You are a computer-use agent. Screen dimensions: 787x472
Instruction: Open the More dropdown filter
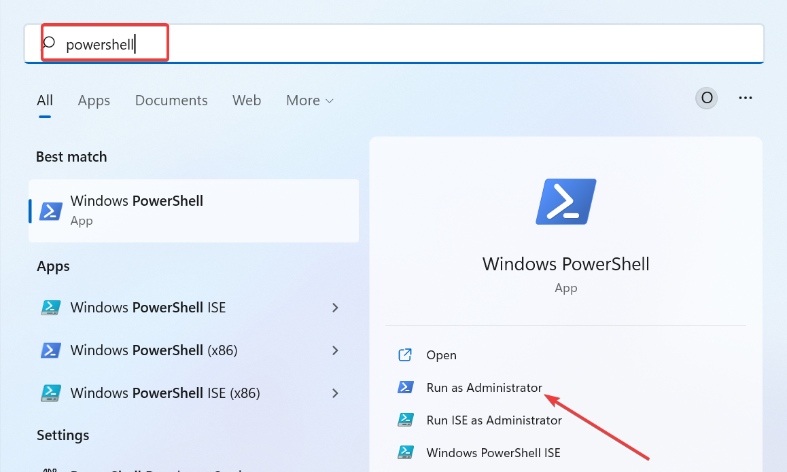click(310, 101)
